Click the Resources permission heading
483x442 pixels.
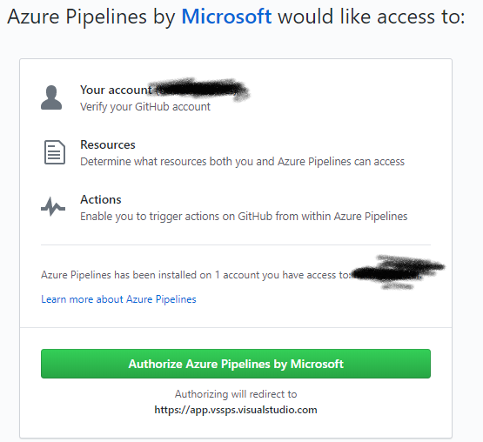108,144
